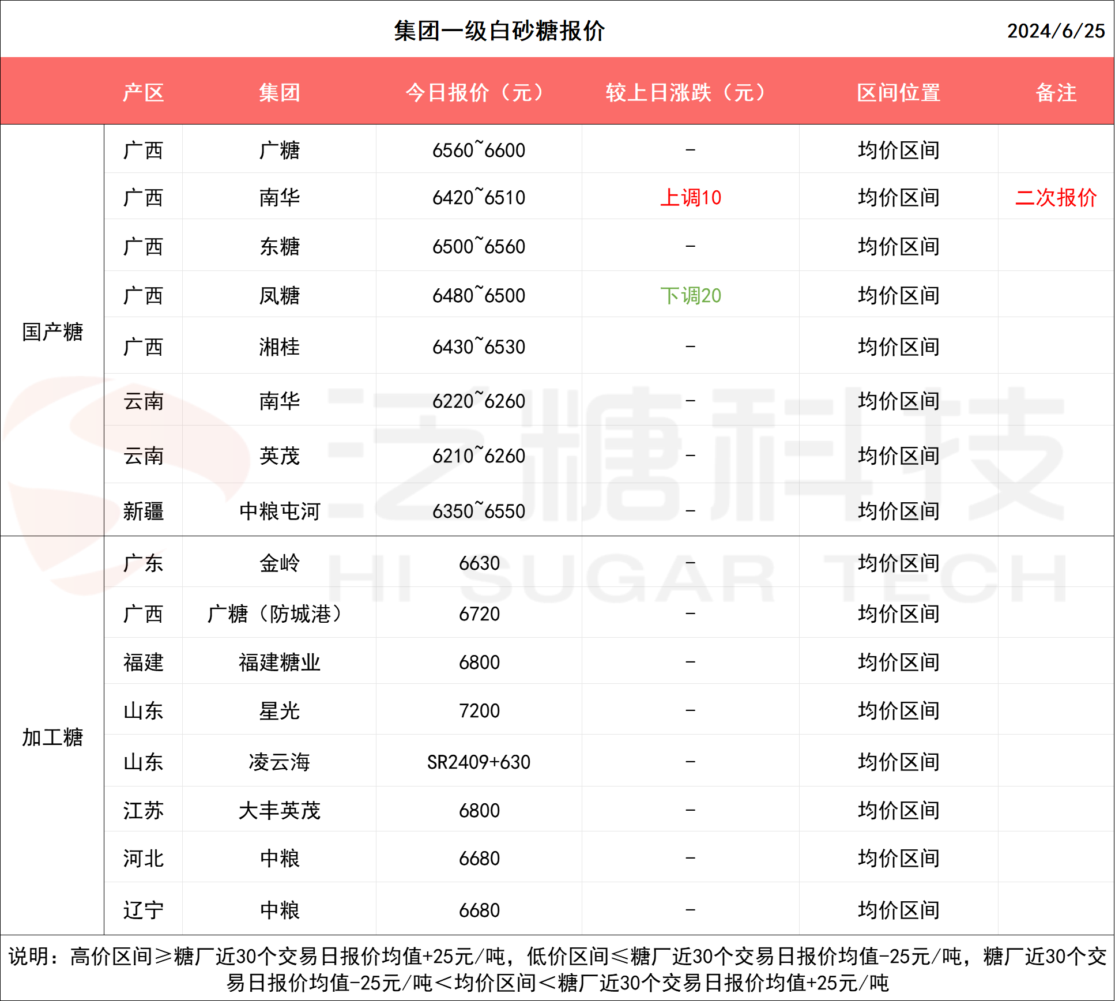Select the 集团 column header
The image size is (1115, 1001).
pos(280,92)
